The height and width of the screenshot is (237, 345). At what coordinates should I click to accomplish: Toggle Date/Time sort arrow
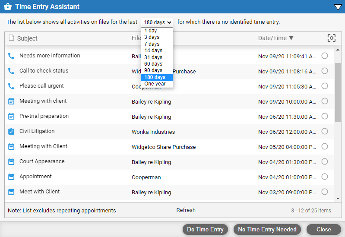[x=291, y=38]
